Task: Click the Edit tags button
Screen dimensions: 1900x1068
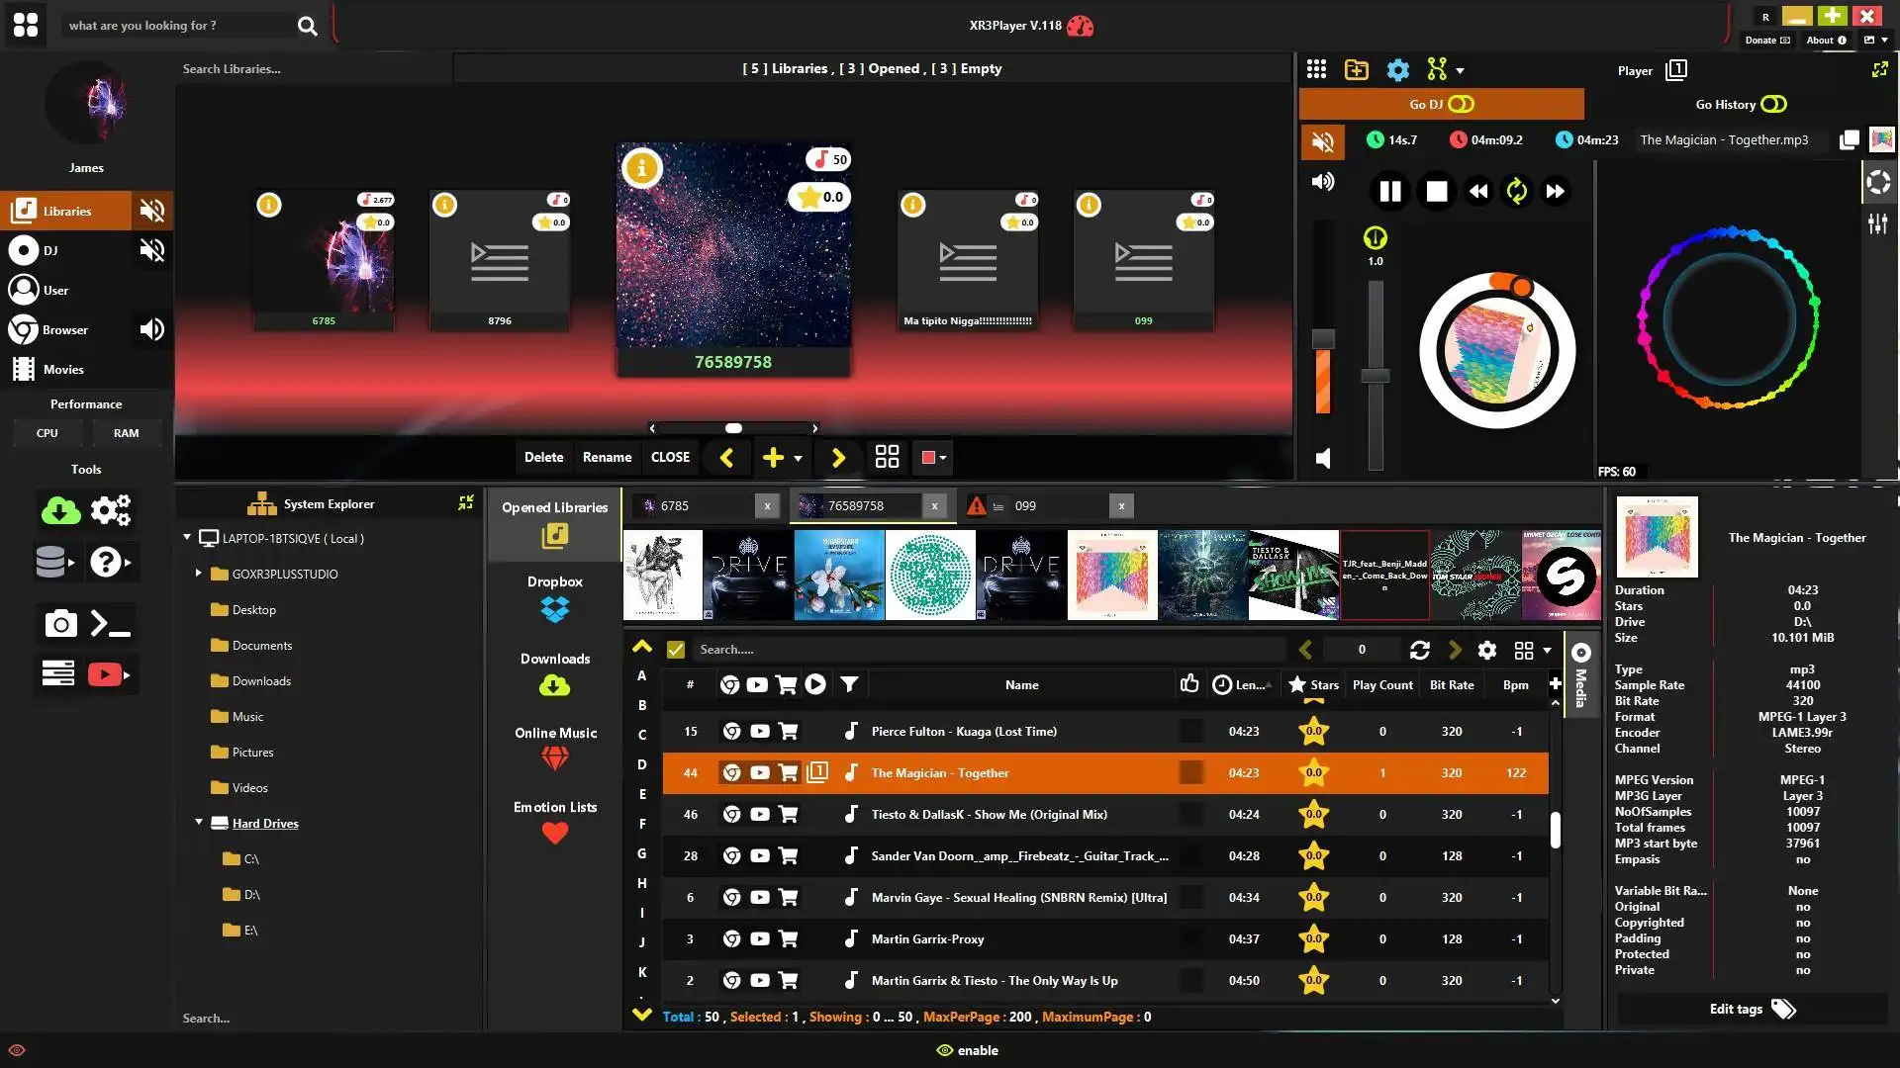Action: coord(1749,1008)
